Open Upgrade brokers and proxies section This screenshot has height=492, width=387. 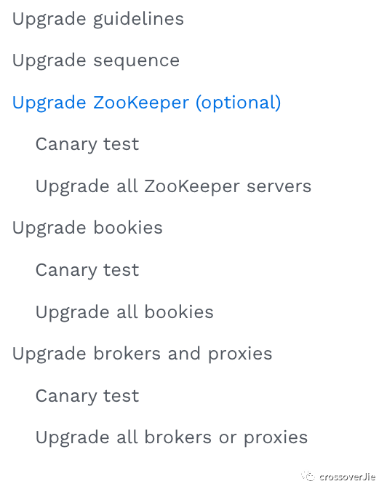(x=142, y=354)
